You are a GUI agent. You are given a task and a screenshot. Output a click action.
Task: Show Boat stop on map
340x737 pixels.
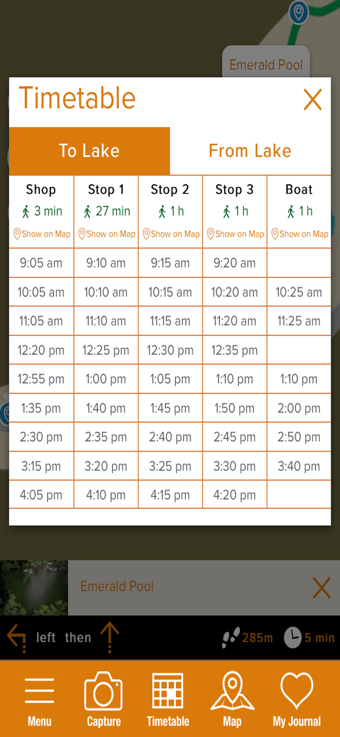coord(300,234)
